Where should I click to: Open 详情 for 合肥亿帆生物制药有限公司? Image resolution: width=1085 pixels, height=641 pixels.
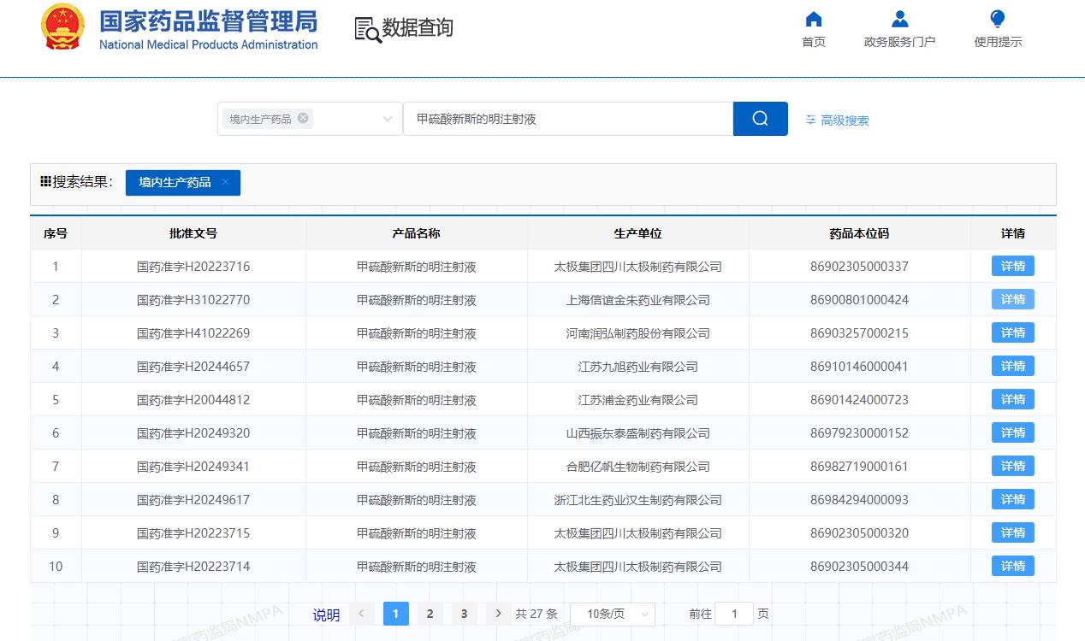click(1012, 466)
